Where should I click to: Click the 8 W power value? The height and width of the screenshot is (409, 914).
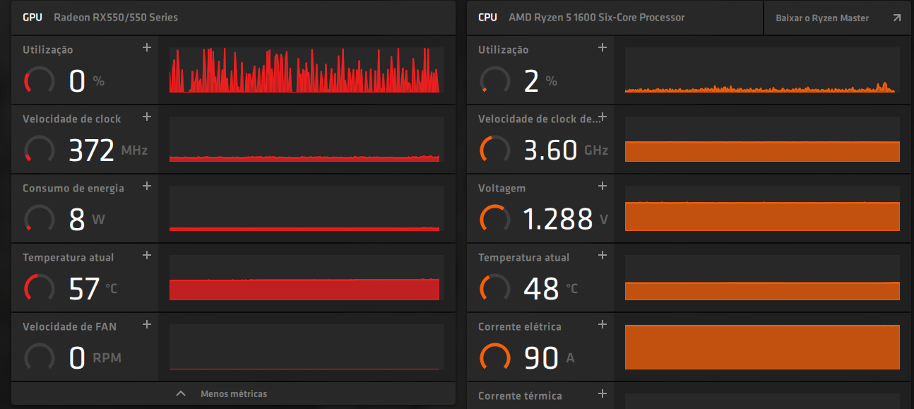click(x=87, y=220)
